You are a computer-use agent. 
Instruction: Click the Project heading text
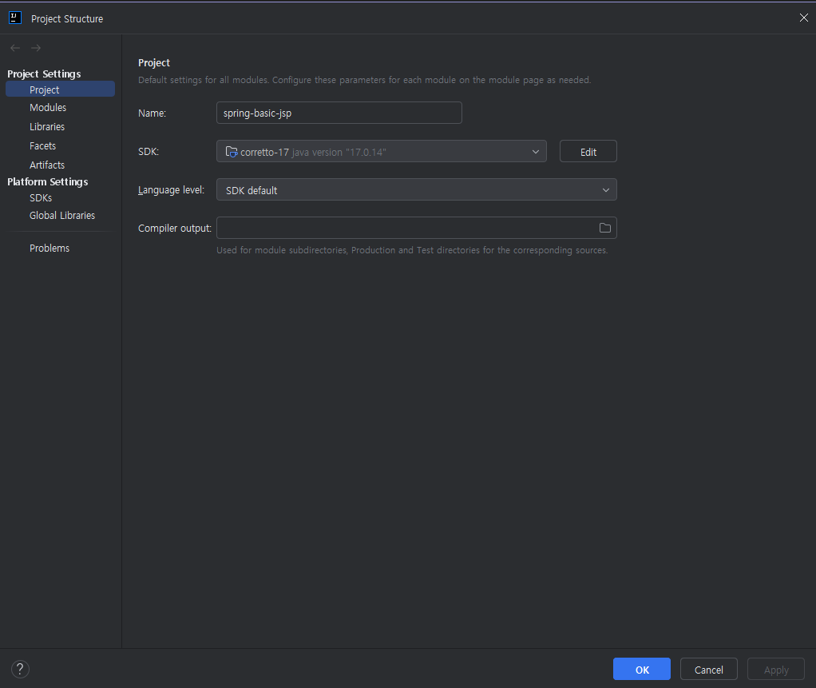pos(154,62)
